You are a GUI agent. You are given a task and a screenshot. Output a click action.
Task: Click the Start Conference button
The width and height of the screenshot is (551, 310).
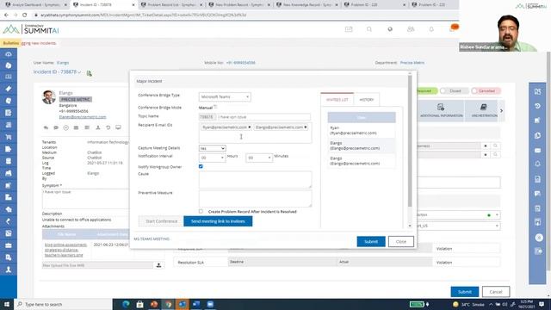[x=161, y=221]
